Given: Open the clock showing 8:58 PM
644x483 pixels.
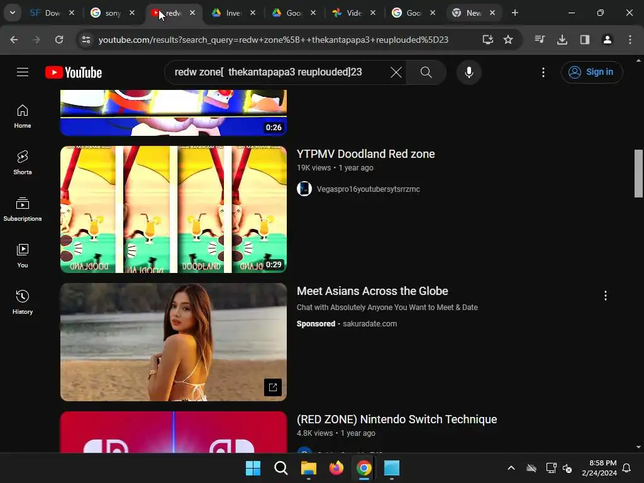Looking at the screenshot, I should (x=599, y=468).
